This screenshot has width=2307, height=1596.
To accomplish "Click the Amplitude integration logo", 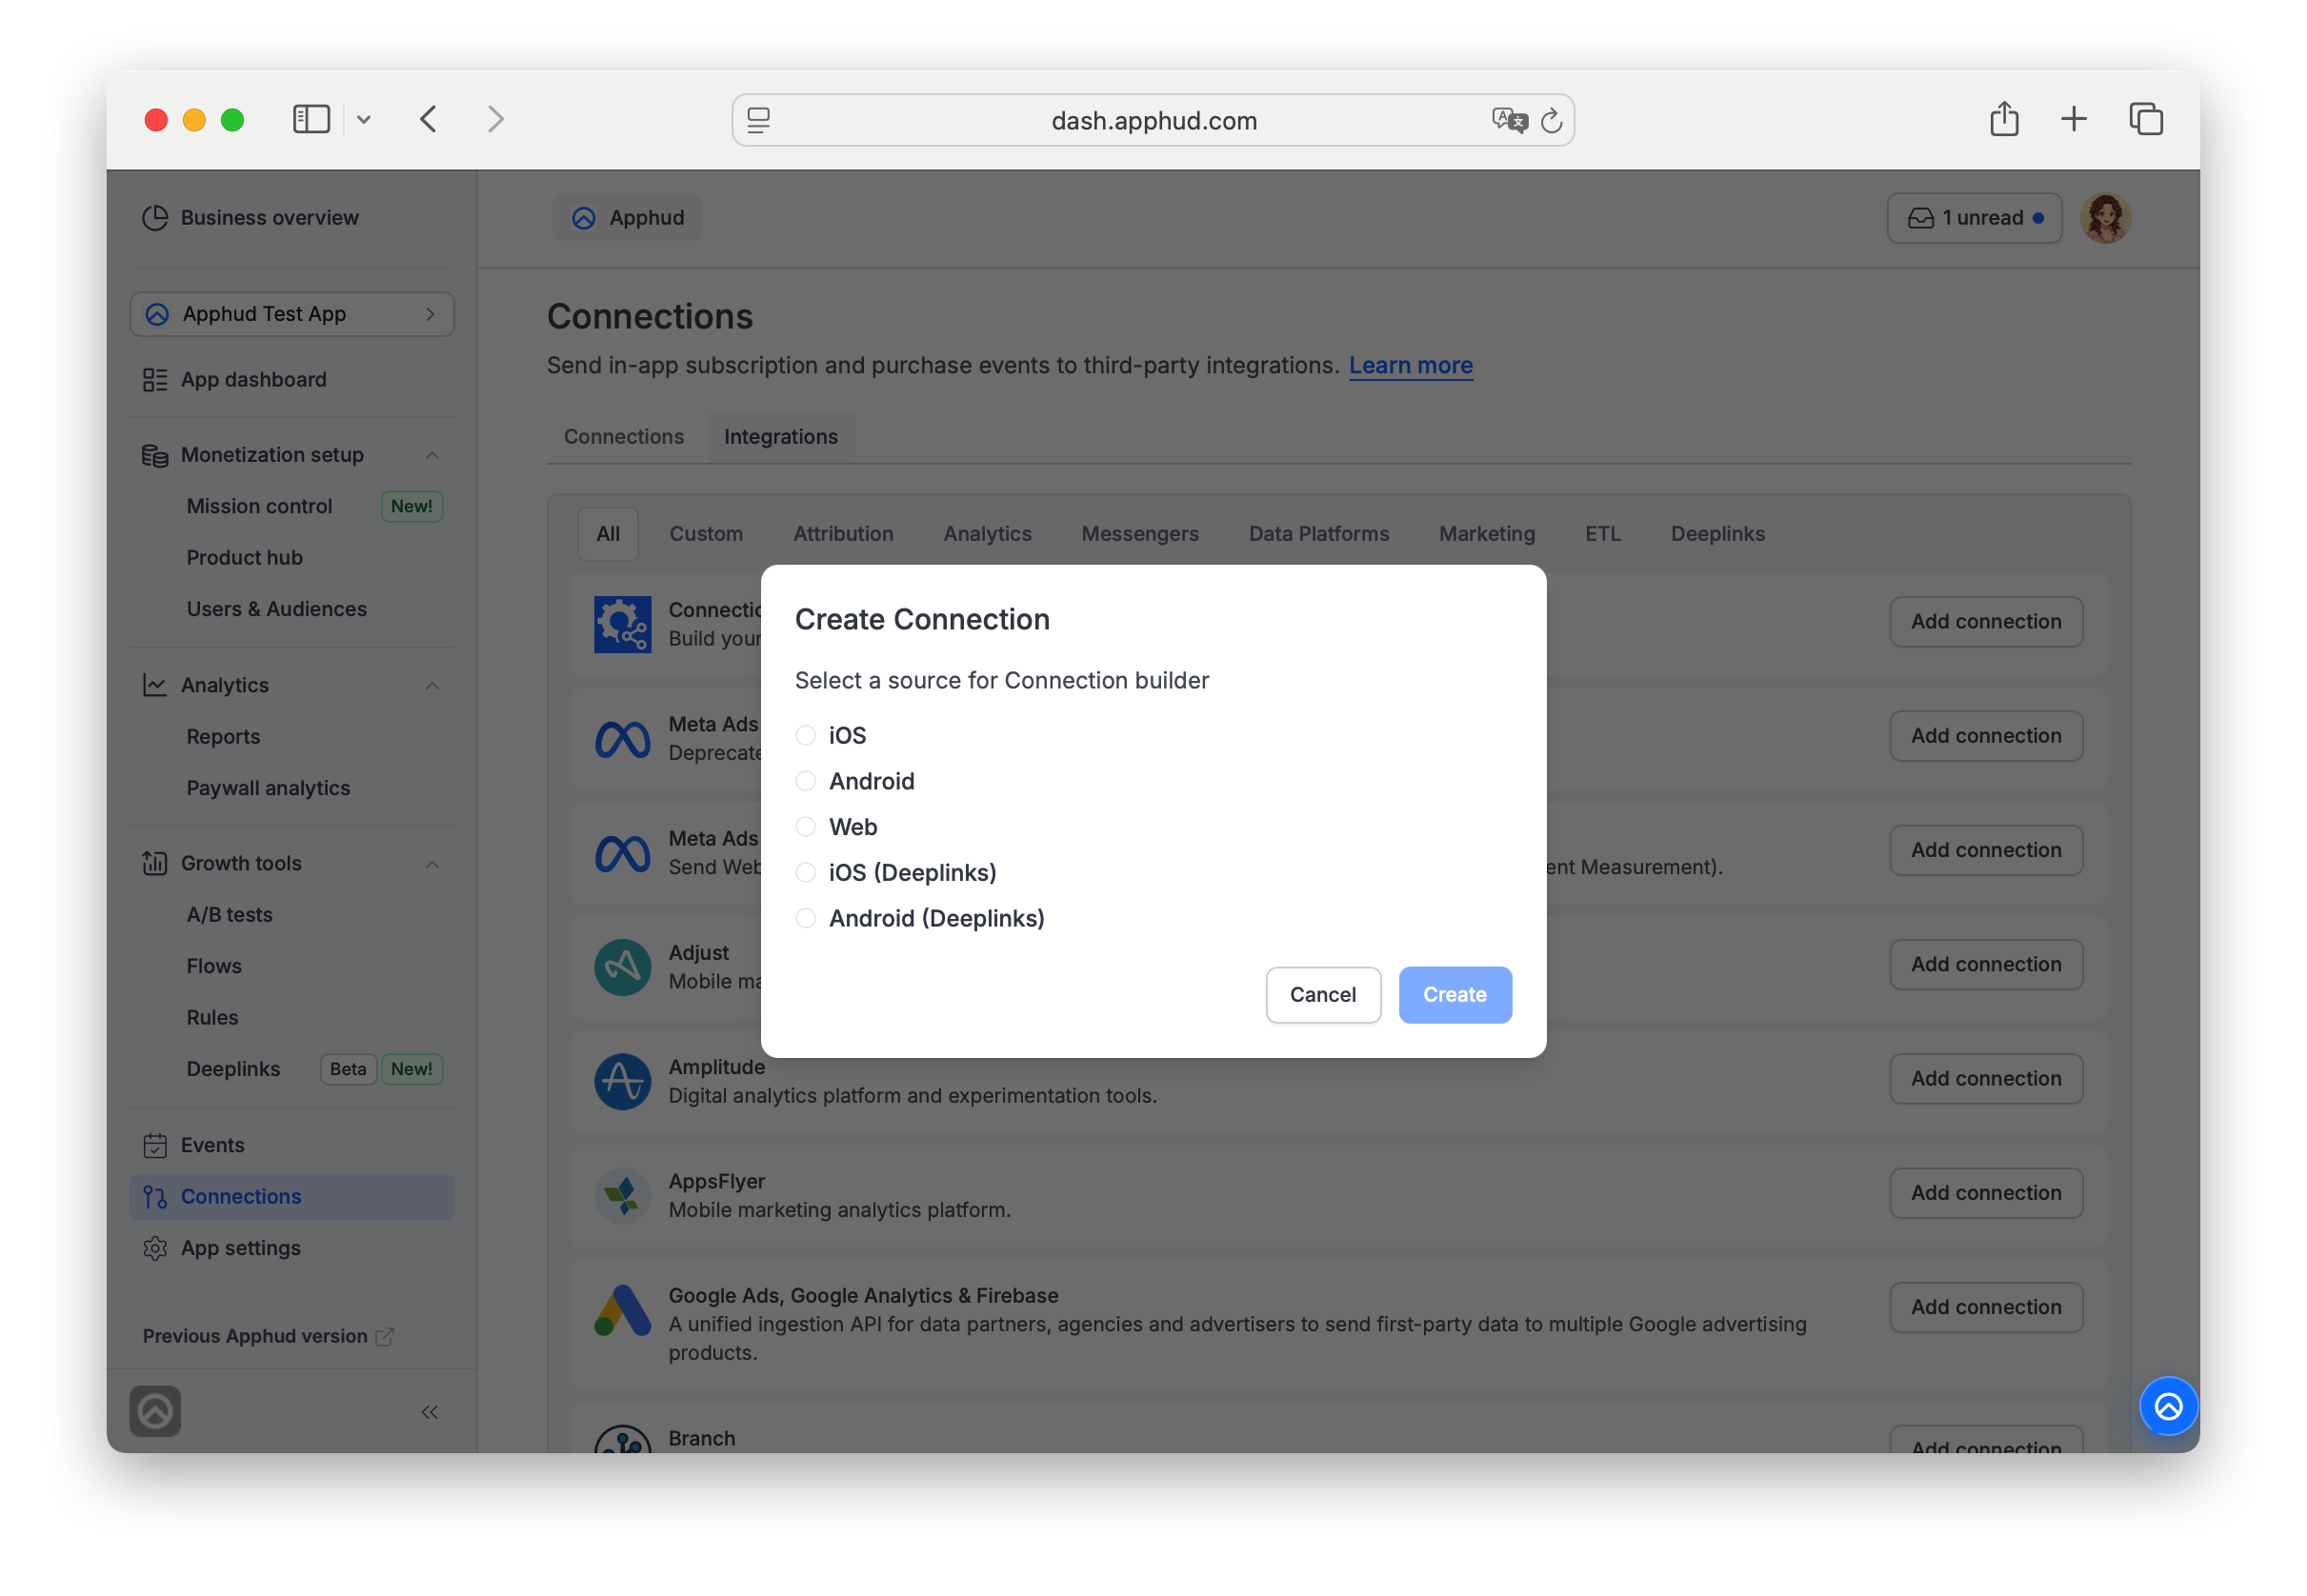I will (x=622, y=1081).
